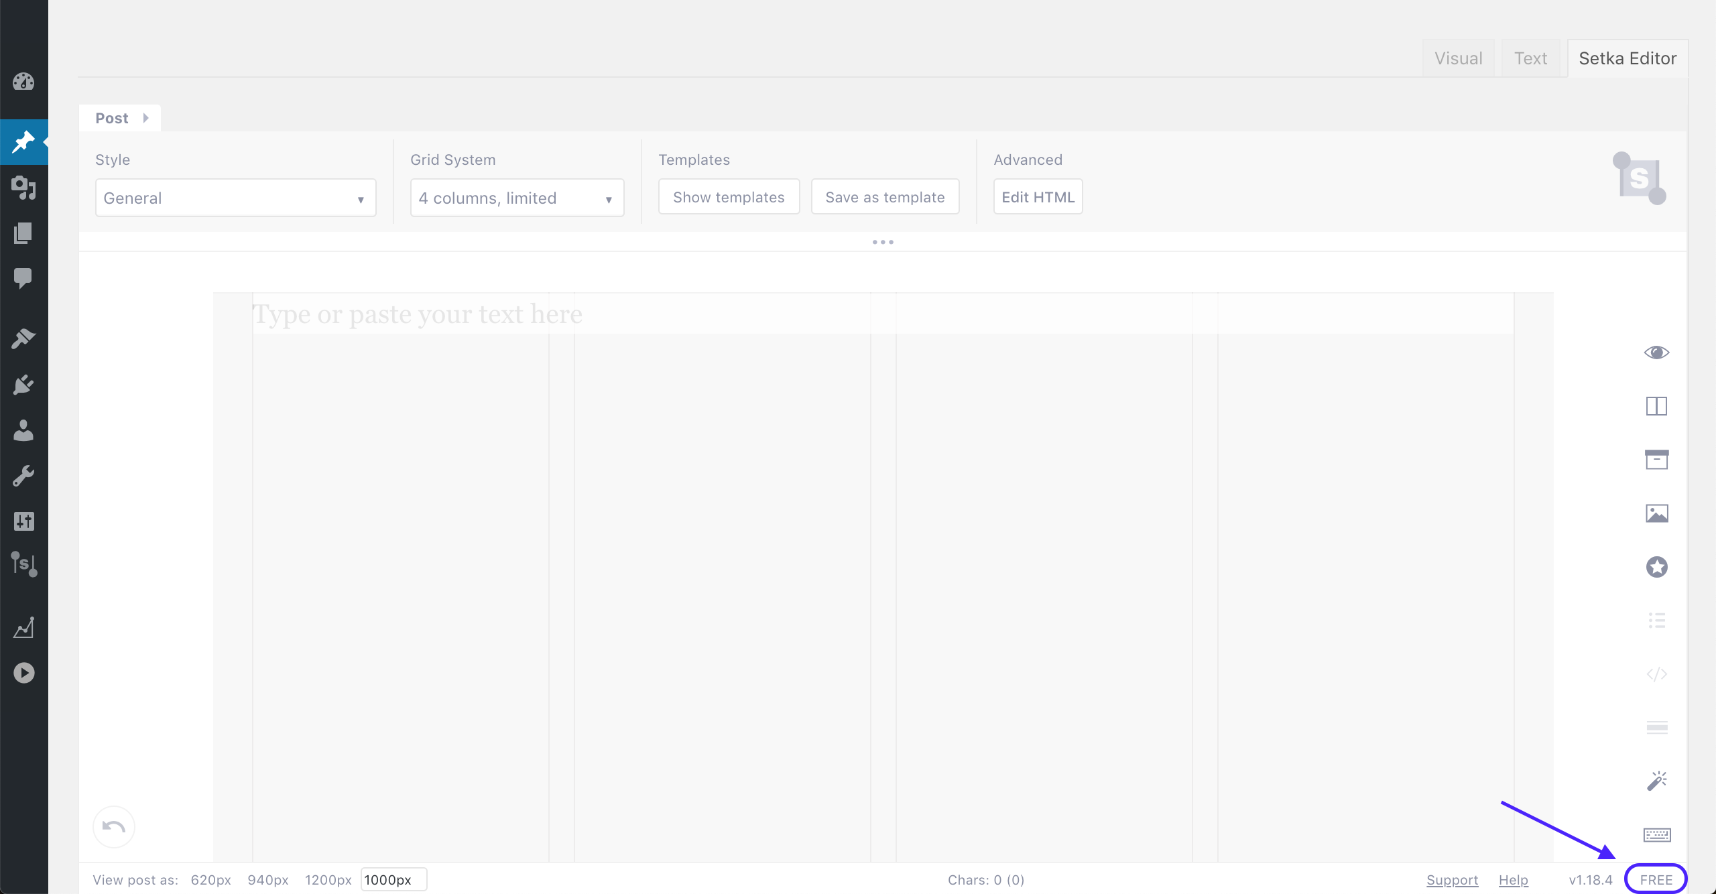1716x894 pixels.
Task: Insert an image using the image icon
Action: [1656, 513]
